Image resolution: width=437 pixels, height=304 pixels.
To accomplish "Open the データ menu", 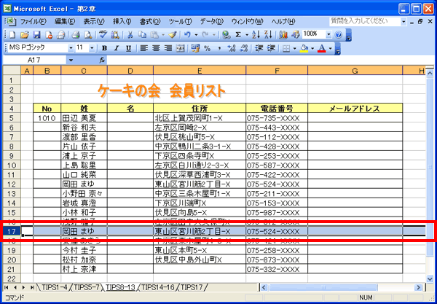I will [x=212, y=21].
